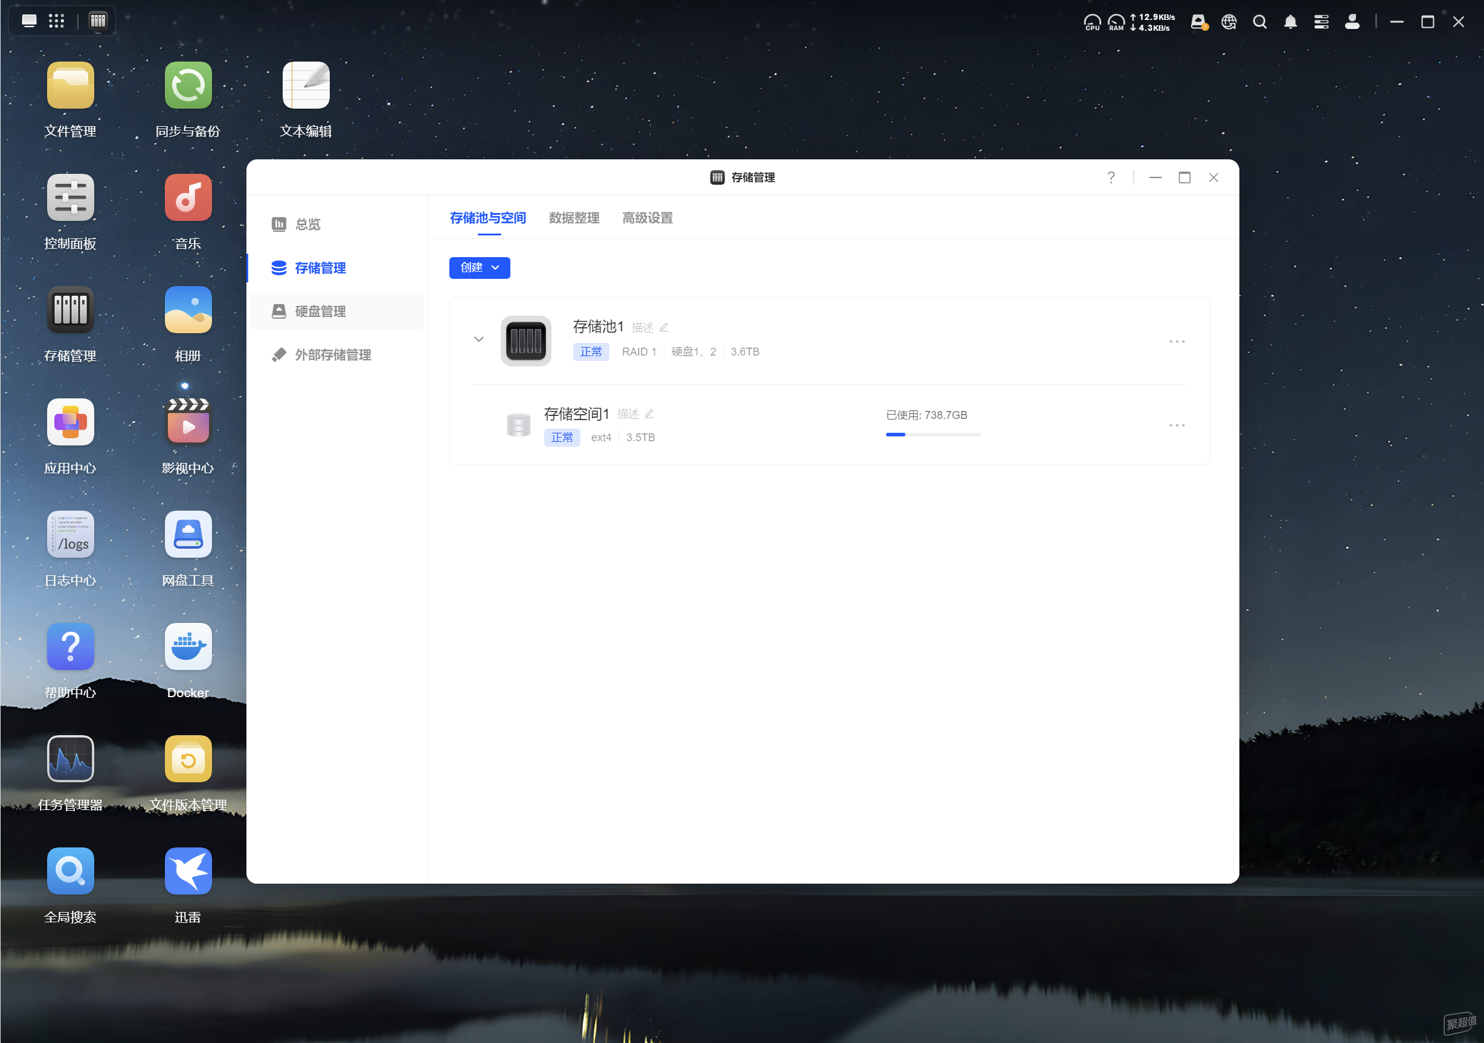Maximize the 存储管理 window
This screenshot has height=1043, width=1484.
coord(1184,177)
